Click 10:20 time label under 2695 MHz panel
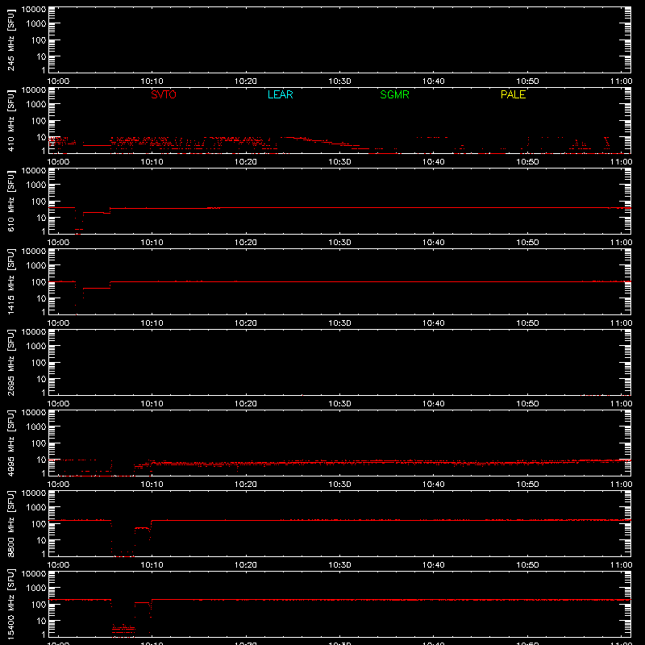The width and height of the screenshot is (645, 645). click(x=246, y=404)
